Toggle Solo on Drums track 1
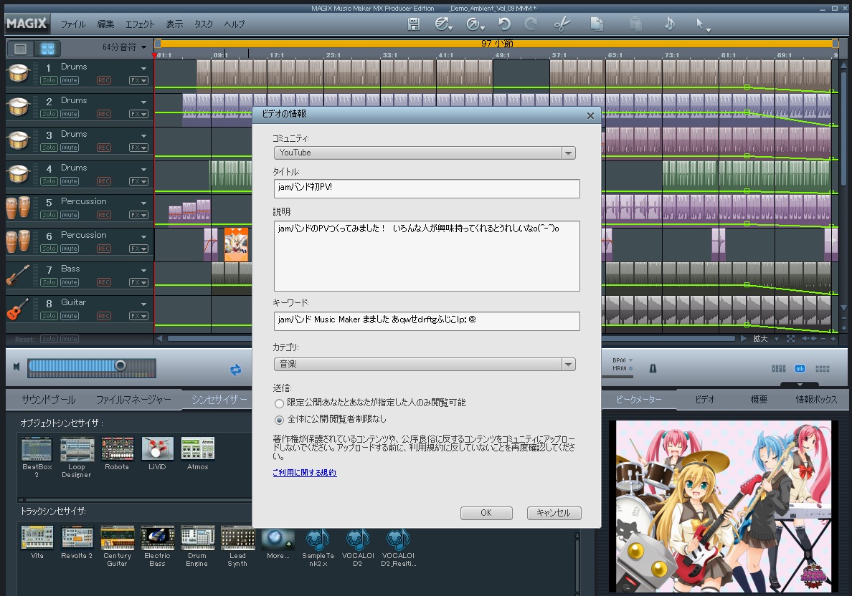Viewport: 852px width, 596px height. (x=49, y=80)
